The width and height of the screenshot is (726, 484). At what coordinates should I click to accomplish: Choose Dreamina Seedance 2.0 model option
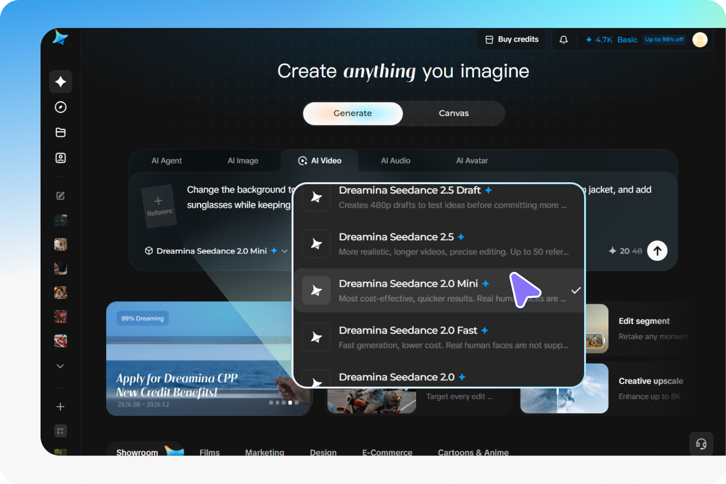coord(439,377)
